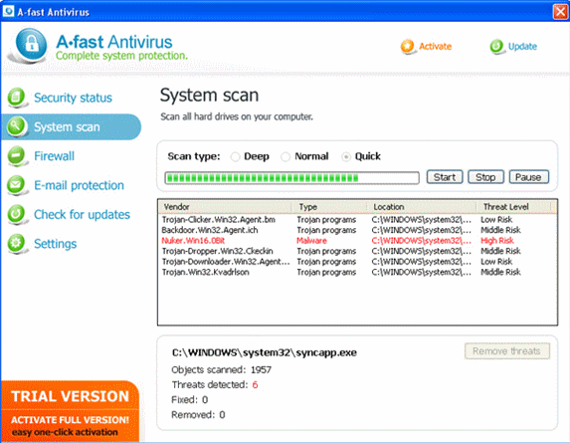Image resolution: width=570 pixels, height=443 pixels.
Task: Click the Stop scan button
Action: click(485, 177)
